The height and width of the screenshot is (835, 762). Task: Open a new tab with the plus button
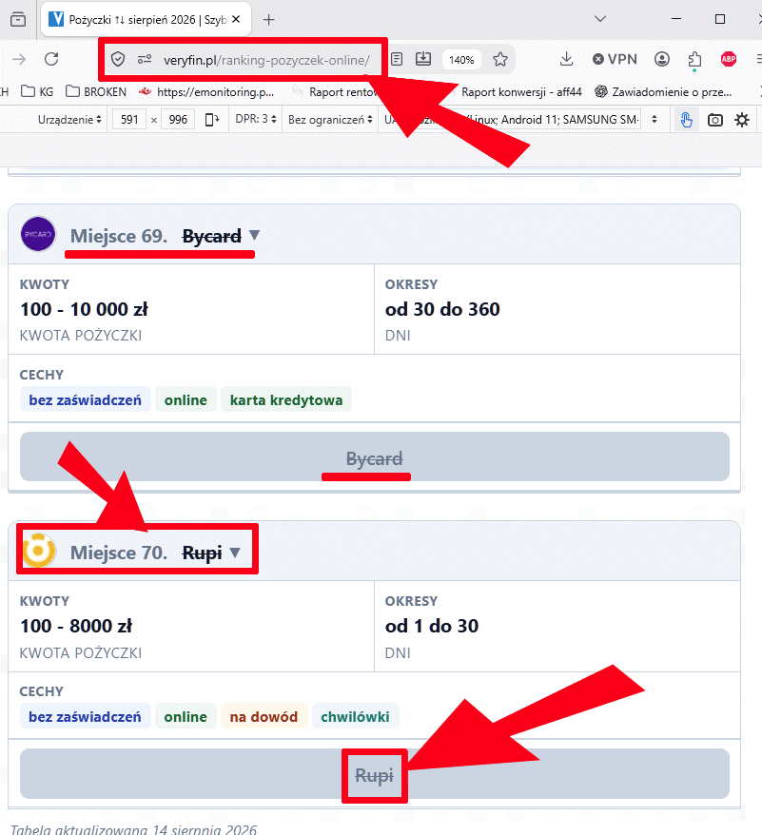click(x=268, y=20)
